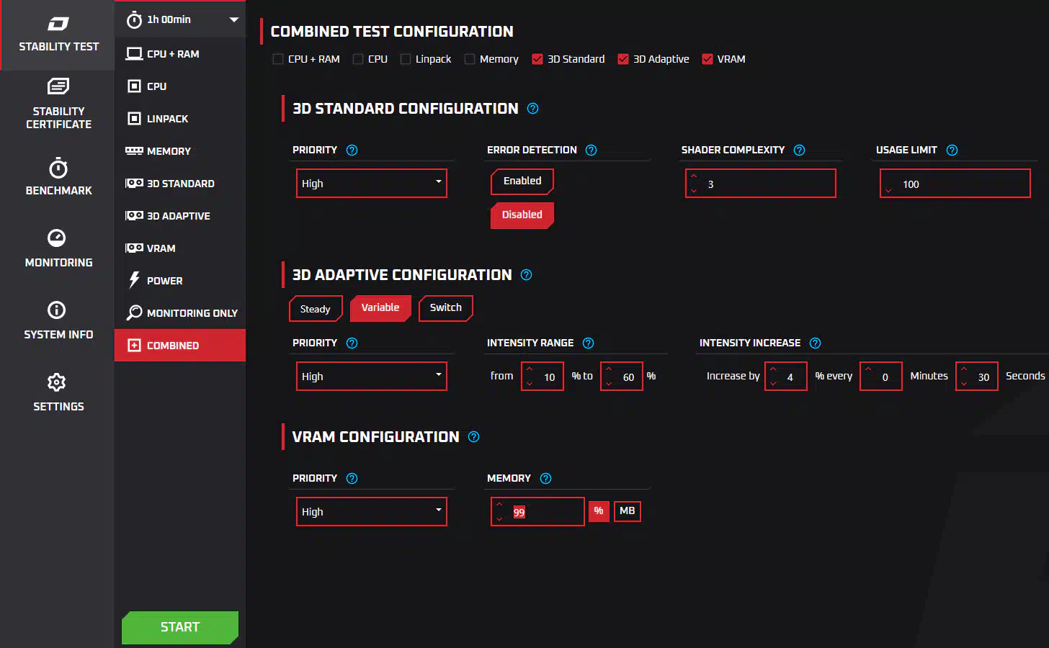Open the test duration dropdown arrow
Viewport: 1049px width, 648px height.
coord(234,20)
